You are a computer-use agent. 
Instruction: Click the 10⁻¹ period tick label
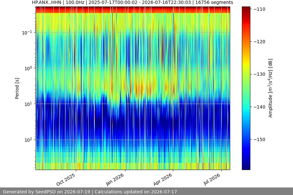coord(27,32)
